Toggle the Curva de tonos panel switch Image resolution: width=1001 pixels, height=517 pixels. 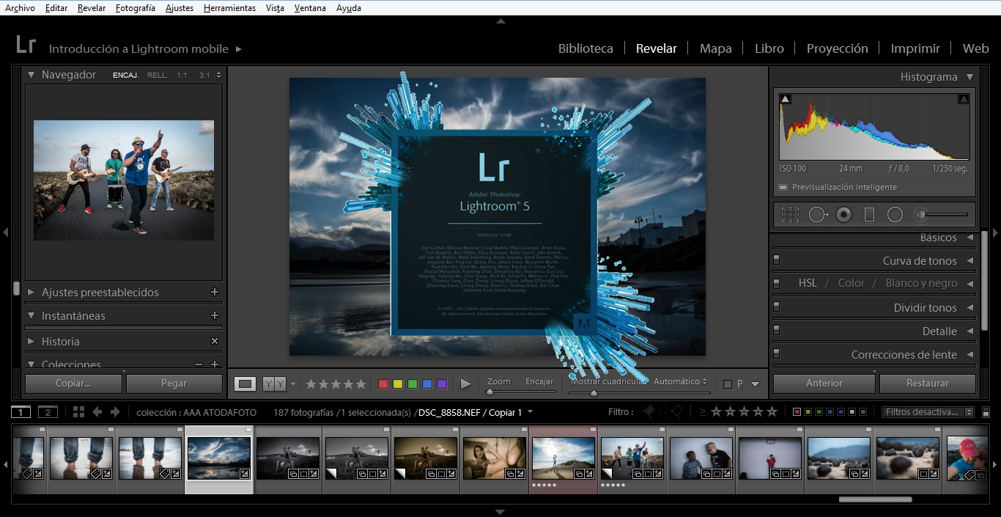pyautogui.click(x=777, y=260)
